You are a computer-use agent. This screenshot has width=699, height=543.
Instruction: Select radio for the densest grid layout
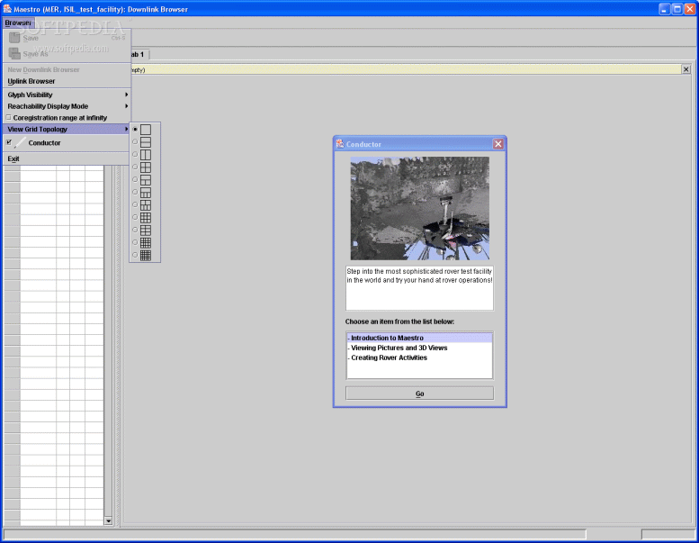[135, 255]
